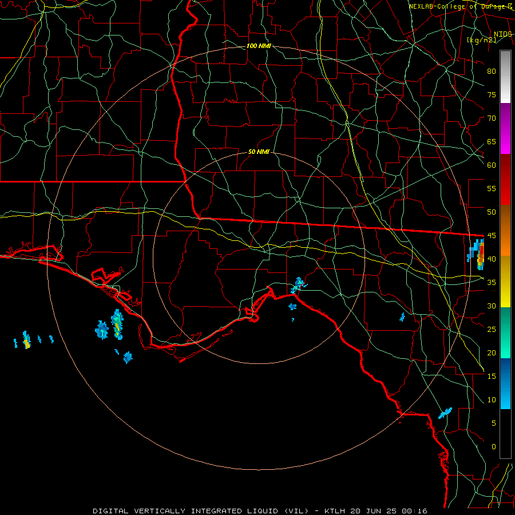Pick the blue band of the color bar
Screen dimensions: 515x515
point(505,383)
